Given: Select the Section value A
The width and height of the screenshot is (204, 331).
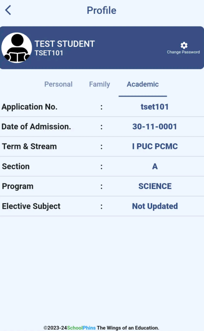Looking at the screenshot, I should click(x=155, y=166).
